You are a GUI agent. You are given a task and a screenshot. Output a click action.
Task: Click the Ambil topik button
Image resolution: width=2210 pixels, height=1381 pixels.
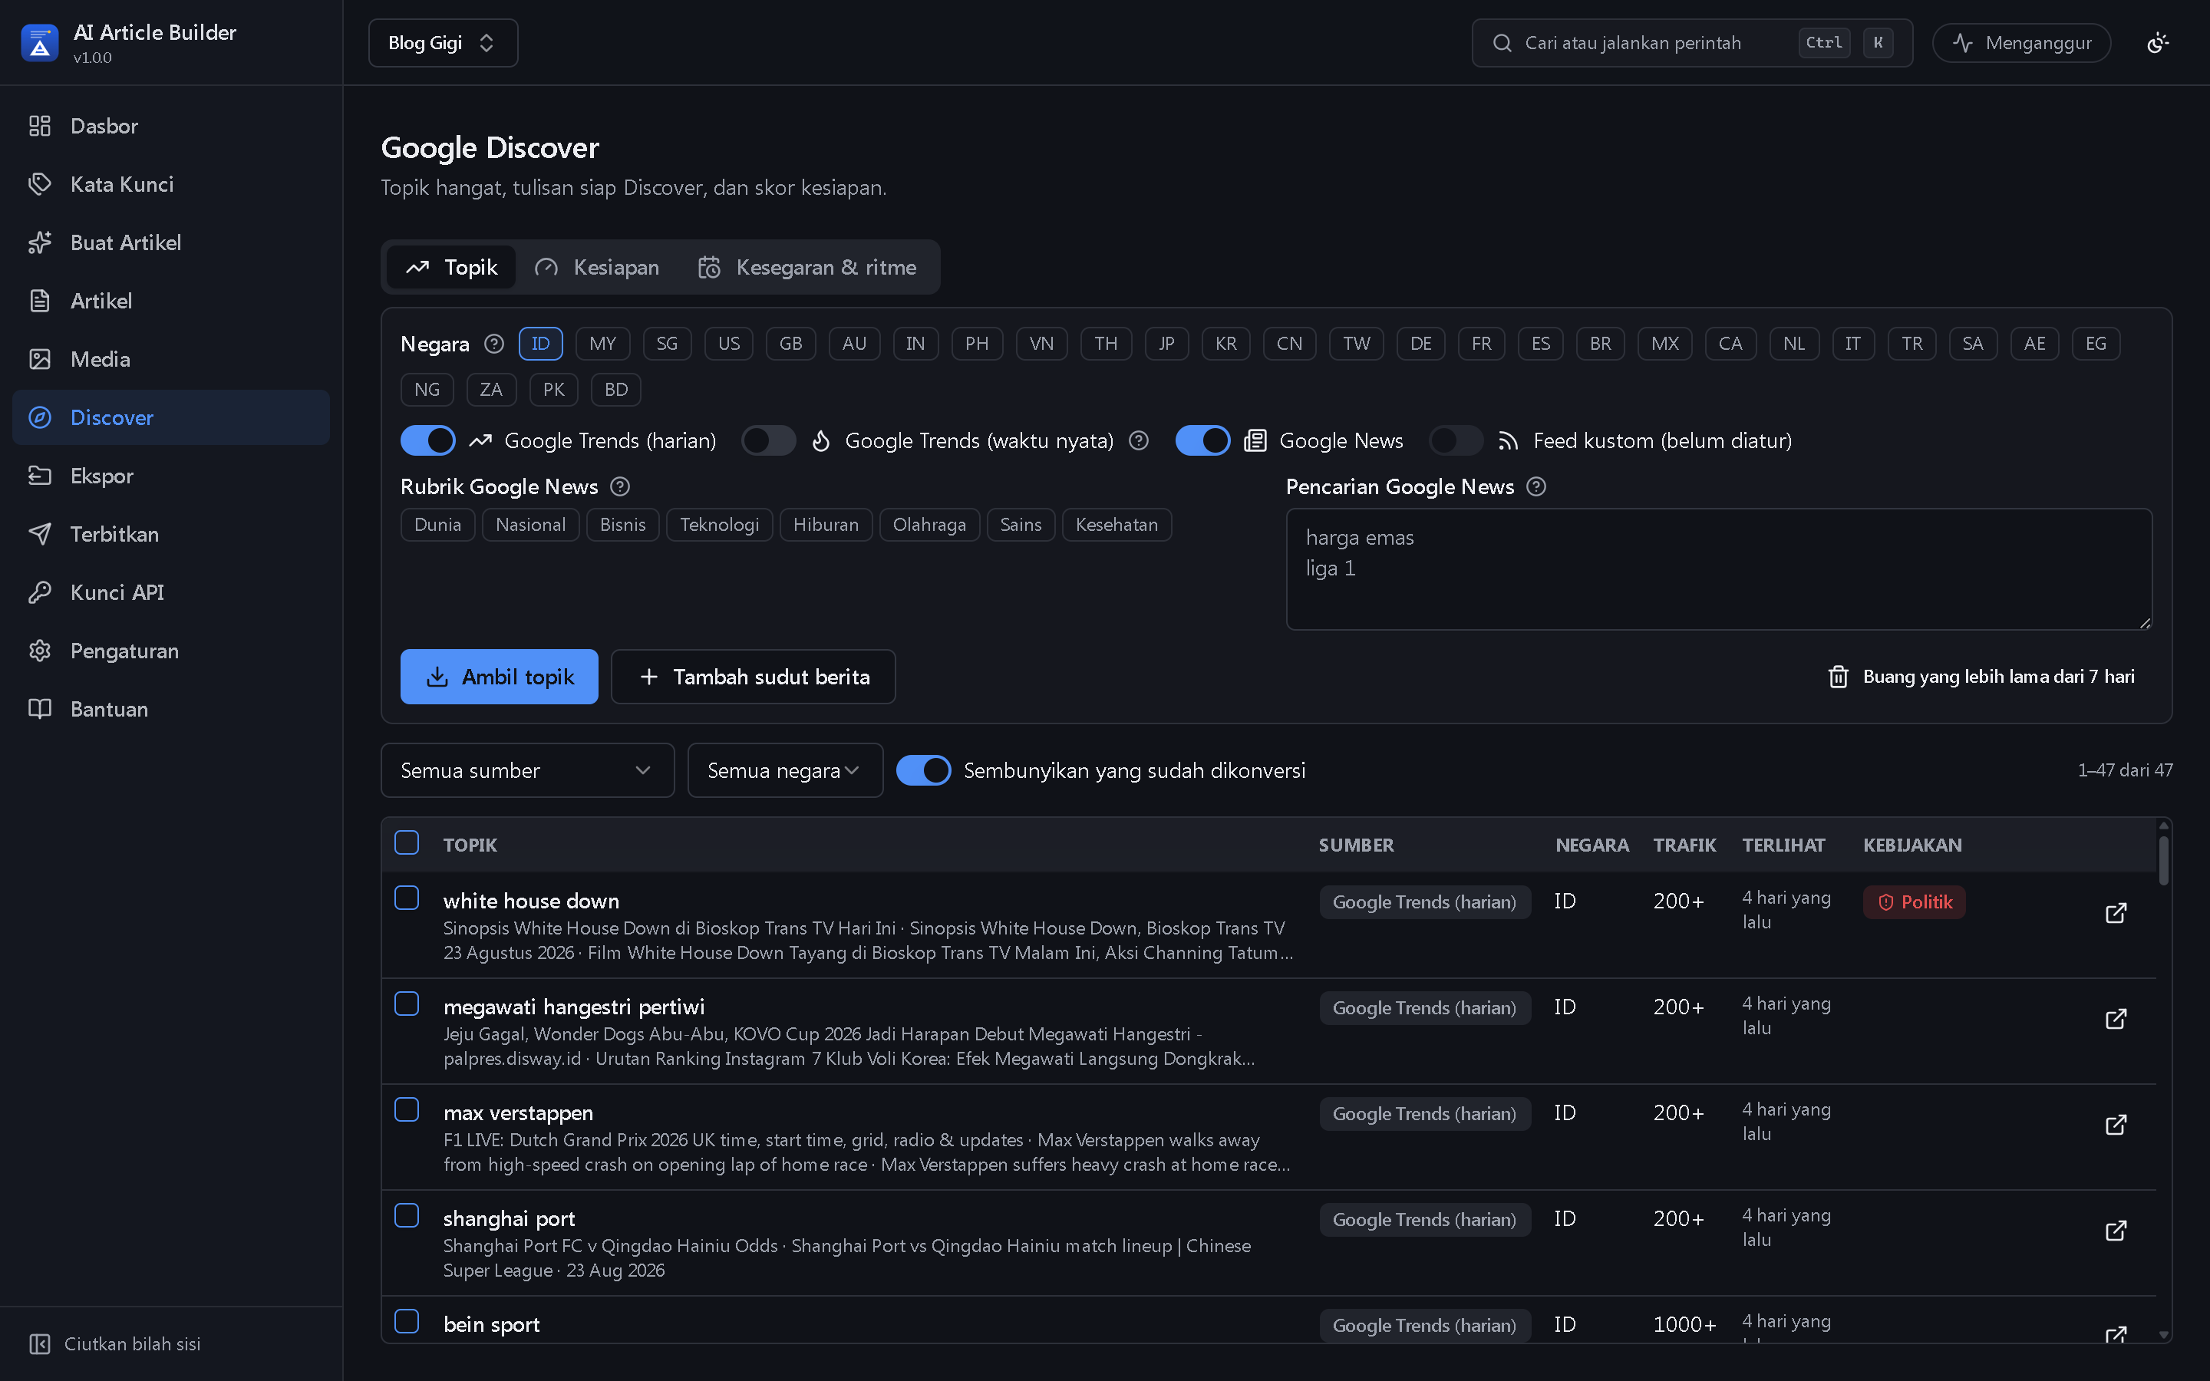click(x=499, y=677)
